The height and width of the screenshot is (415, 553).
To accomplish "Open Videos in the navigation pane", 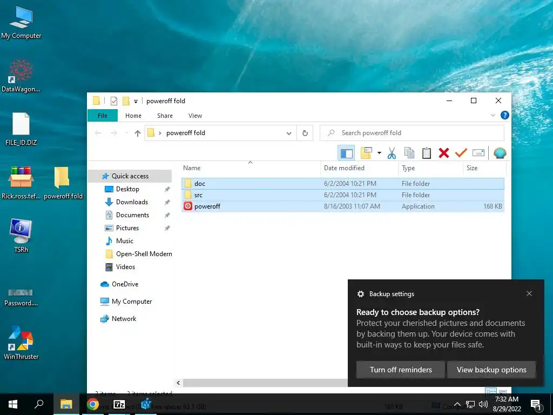I will 125,267.
